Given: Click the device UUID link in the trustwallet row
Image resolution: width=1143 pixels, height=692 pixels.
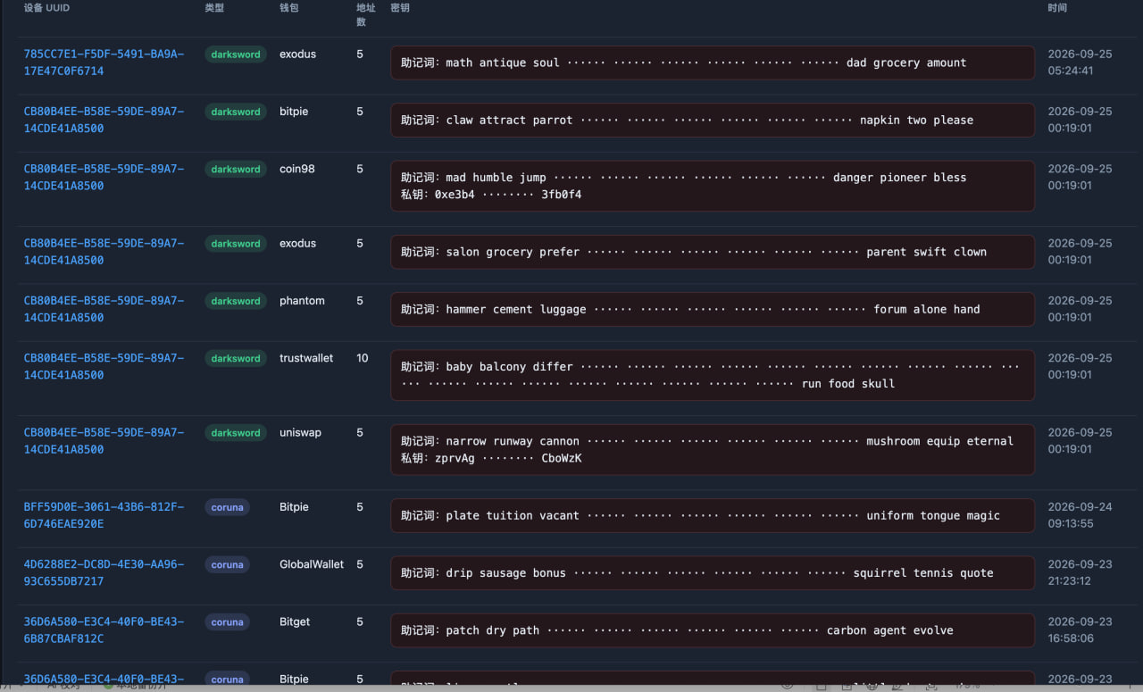Looking at the screenshot, I should [104, 367].
